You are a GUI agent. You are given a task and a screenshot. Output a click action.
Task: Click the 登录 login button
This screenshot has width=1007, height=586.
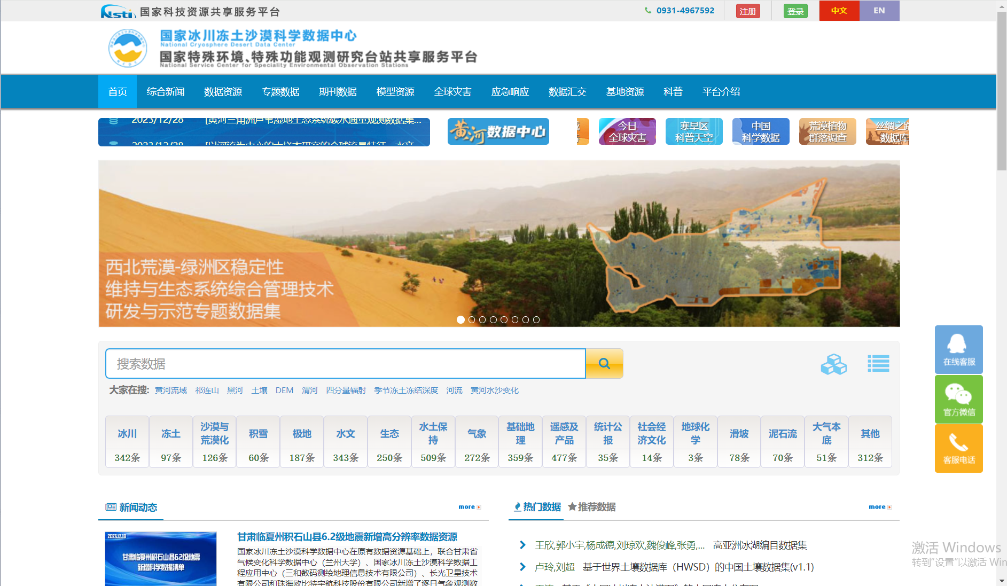coord(795,11)
